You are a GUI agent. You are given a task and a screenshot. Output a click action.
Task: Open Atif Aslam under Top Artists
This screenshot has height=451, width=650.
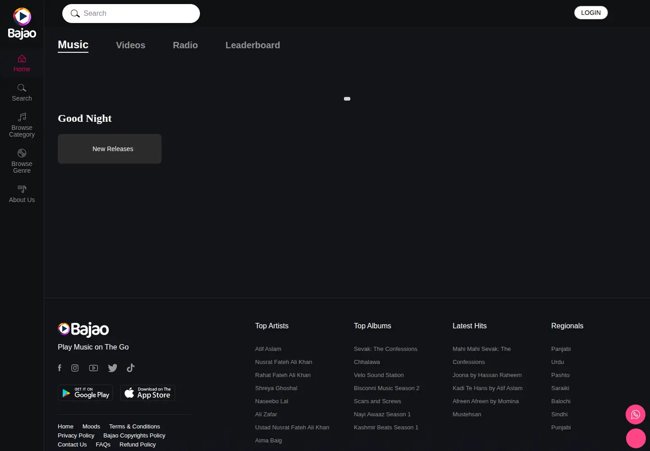(268, 349)
